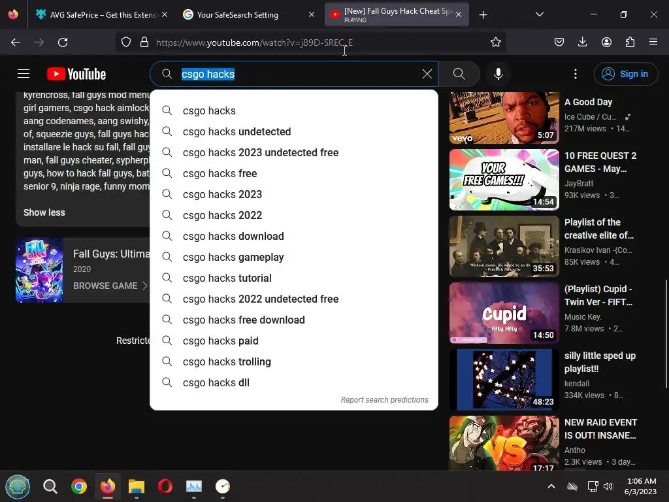Open volume control in system tray

click(x=608, y=486)
